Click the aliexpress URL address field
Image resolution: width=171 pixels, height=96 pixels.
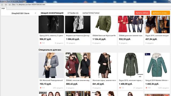coord(91,5)
